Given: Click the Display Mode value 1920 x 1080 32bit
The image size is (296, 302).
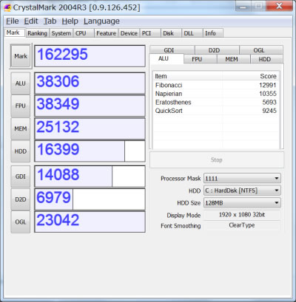Looking at the screenshot, I should (x=242, y=215).
